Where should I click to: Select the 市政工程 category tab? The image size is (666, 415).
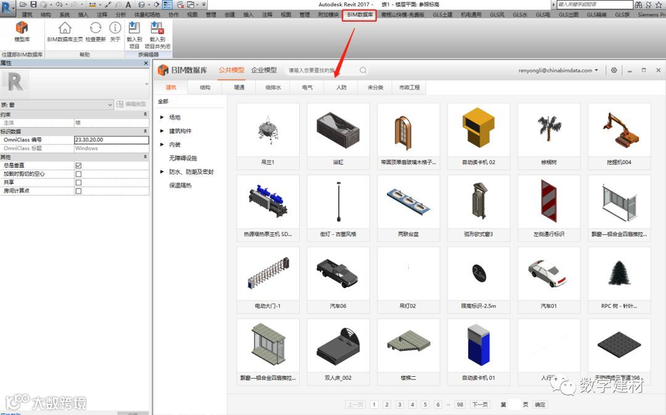coord(409,88)
